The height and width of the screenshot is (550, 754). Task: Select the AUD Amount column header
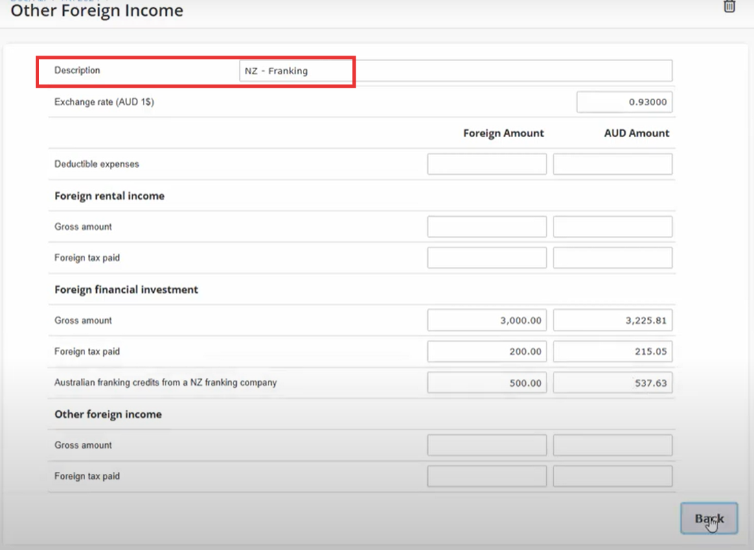click(637, 133)
